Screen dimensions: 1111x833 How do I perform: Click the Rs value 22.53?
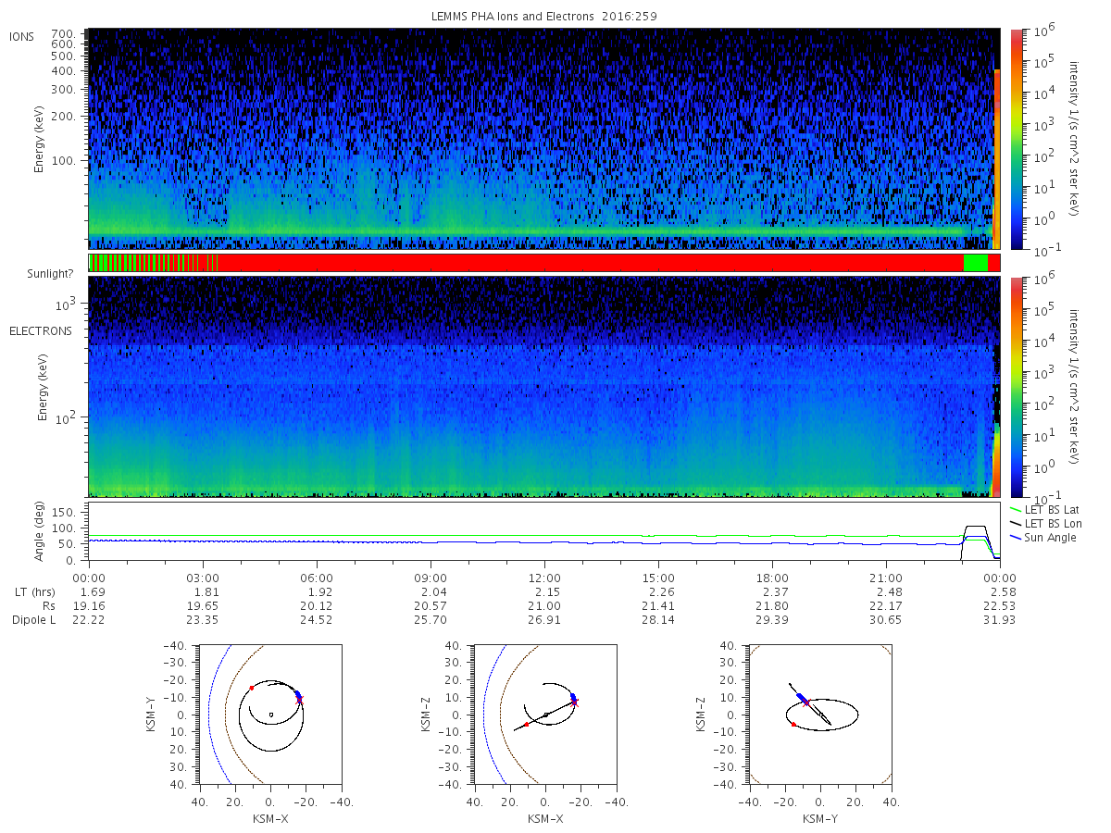pyautogui.click(x=1000, y=606)
